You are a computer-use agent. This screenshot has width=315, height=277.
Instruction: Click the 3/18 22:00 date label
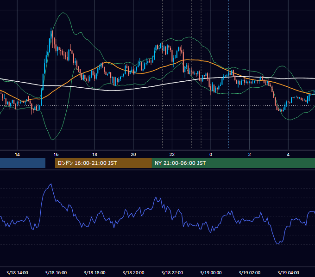(172, 272)
